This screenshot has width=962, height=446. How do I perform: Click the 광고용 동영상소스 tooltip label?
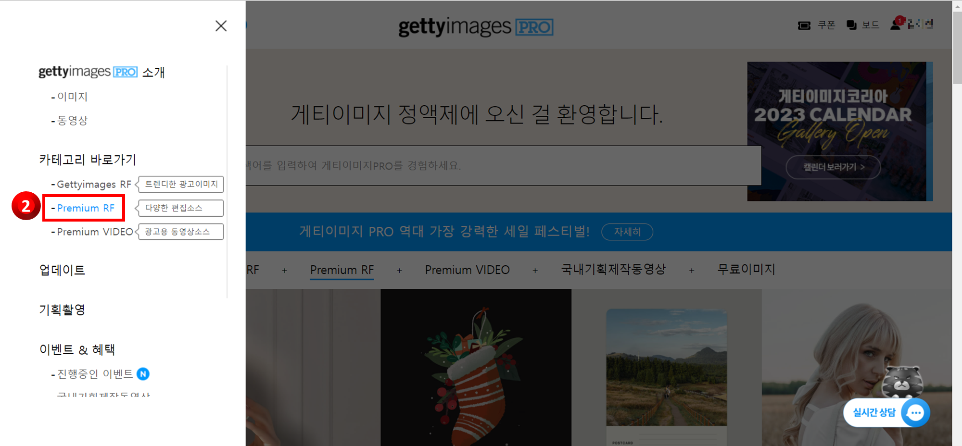(x=181, y=232)
